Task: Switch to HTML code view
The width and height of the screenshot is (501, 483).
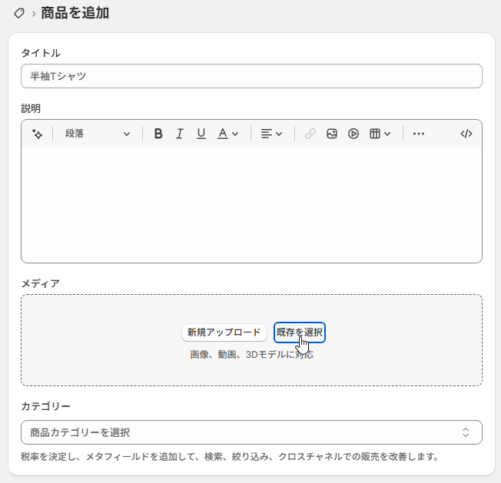Action: click(466, 134)
